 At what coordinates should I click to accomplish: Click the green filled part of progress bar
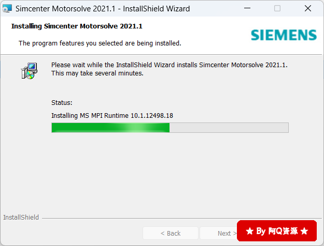[110, 128]
